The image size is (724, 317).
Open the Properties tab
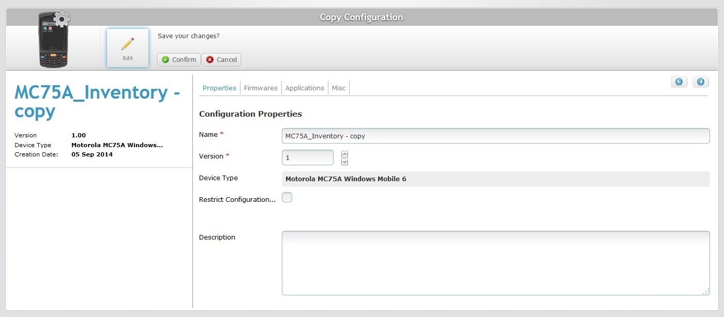(x=219, y=88)
